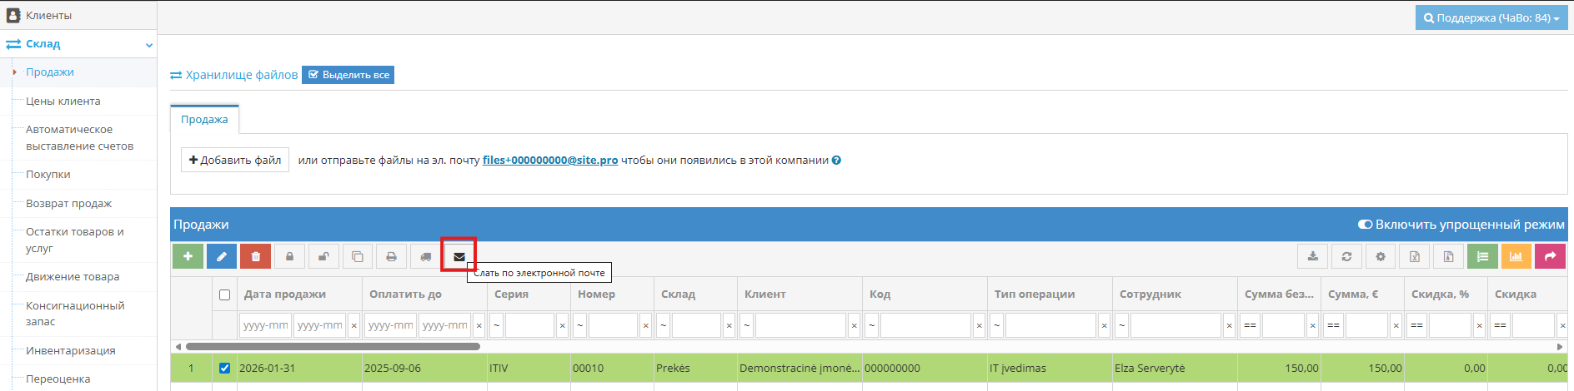Click the Добавить файл button
The height and width of the screenshot is (391, 1574).
pyautogui.click(x=235, y=160)
